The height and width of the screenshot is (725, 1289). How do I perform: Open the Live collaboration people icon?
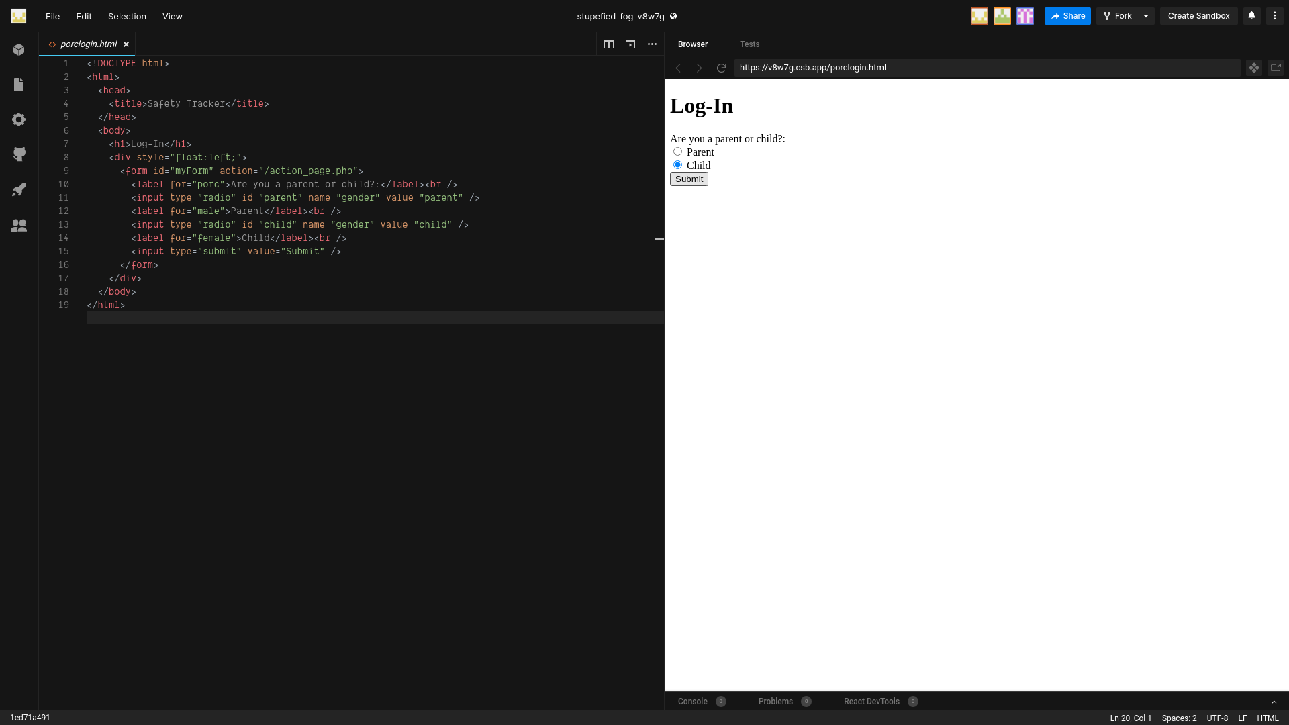tap(19, 226)
